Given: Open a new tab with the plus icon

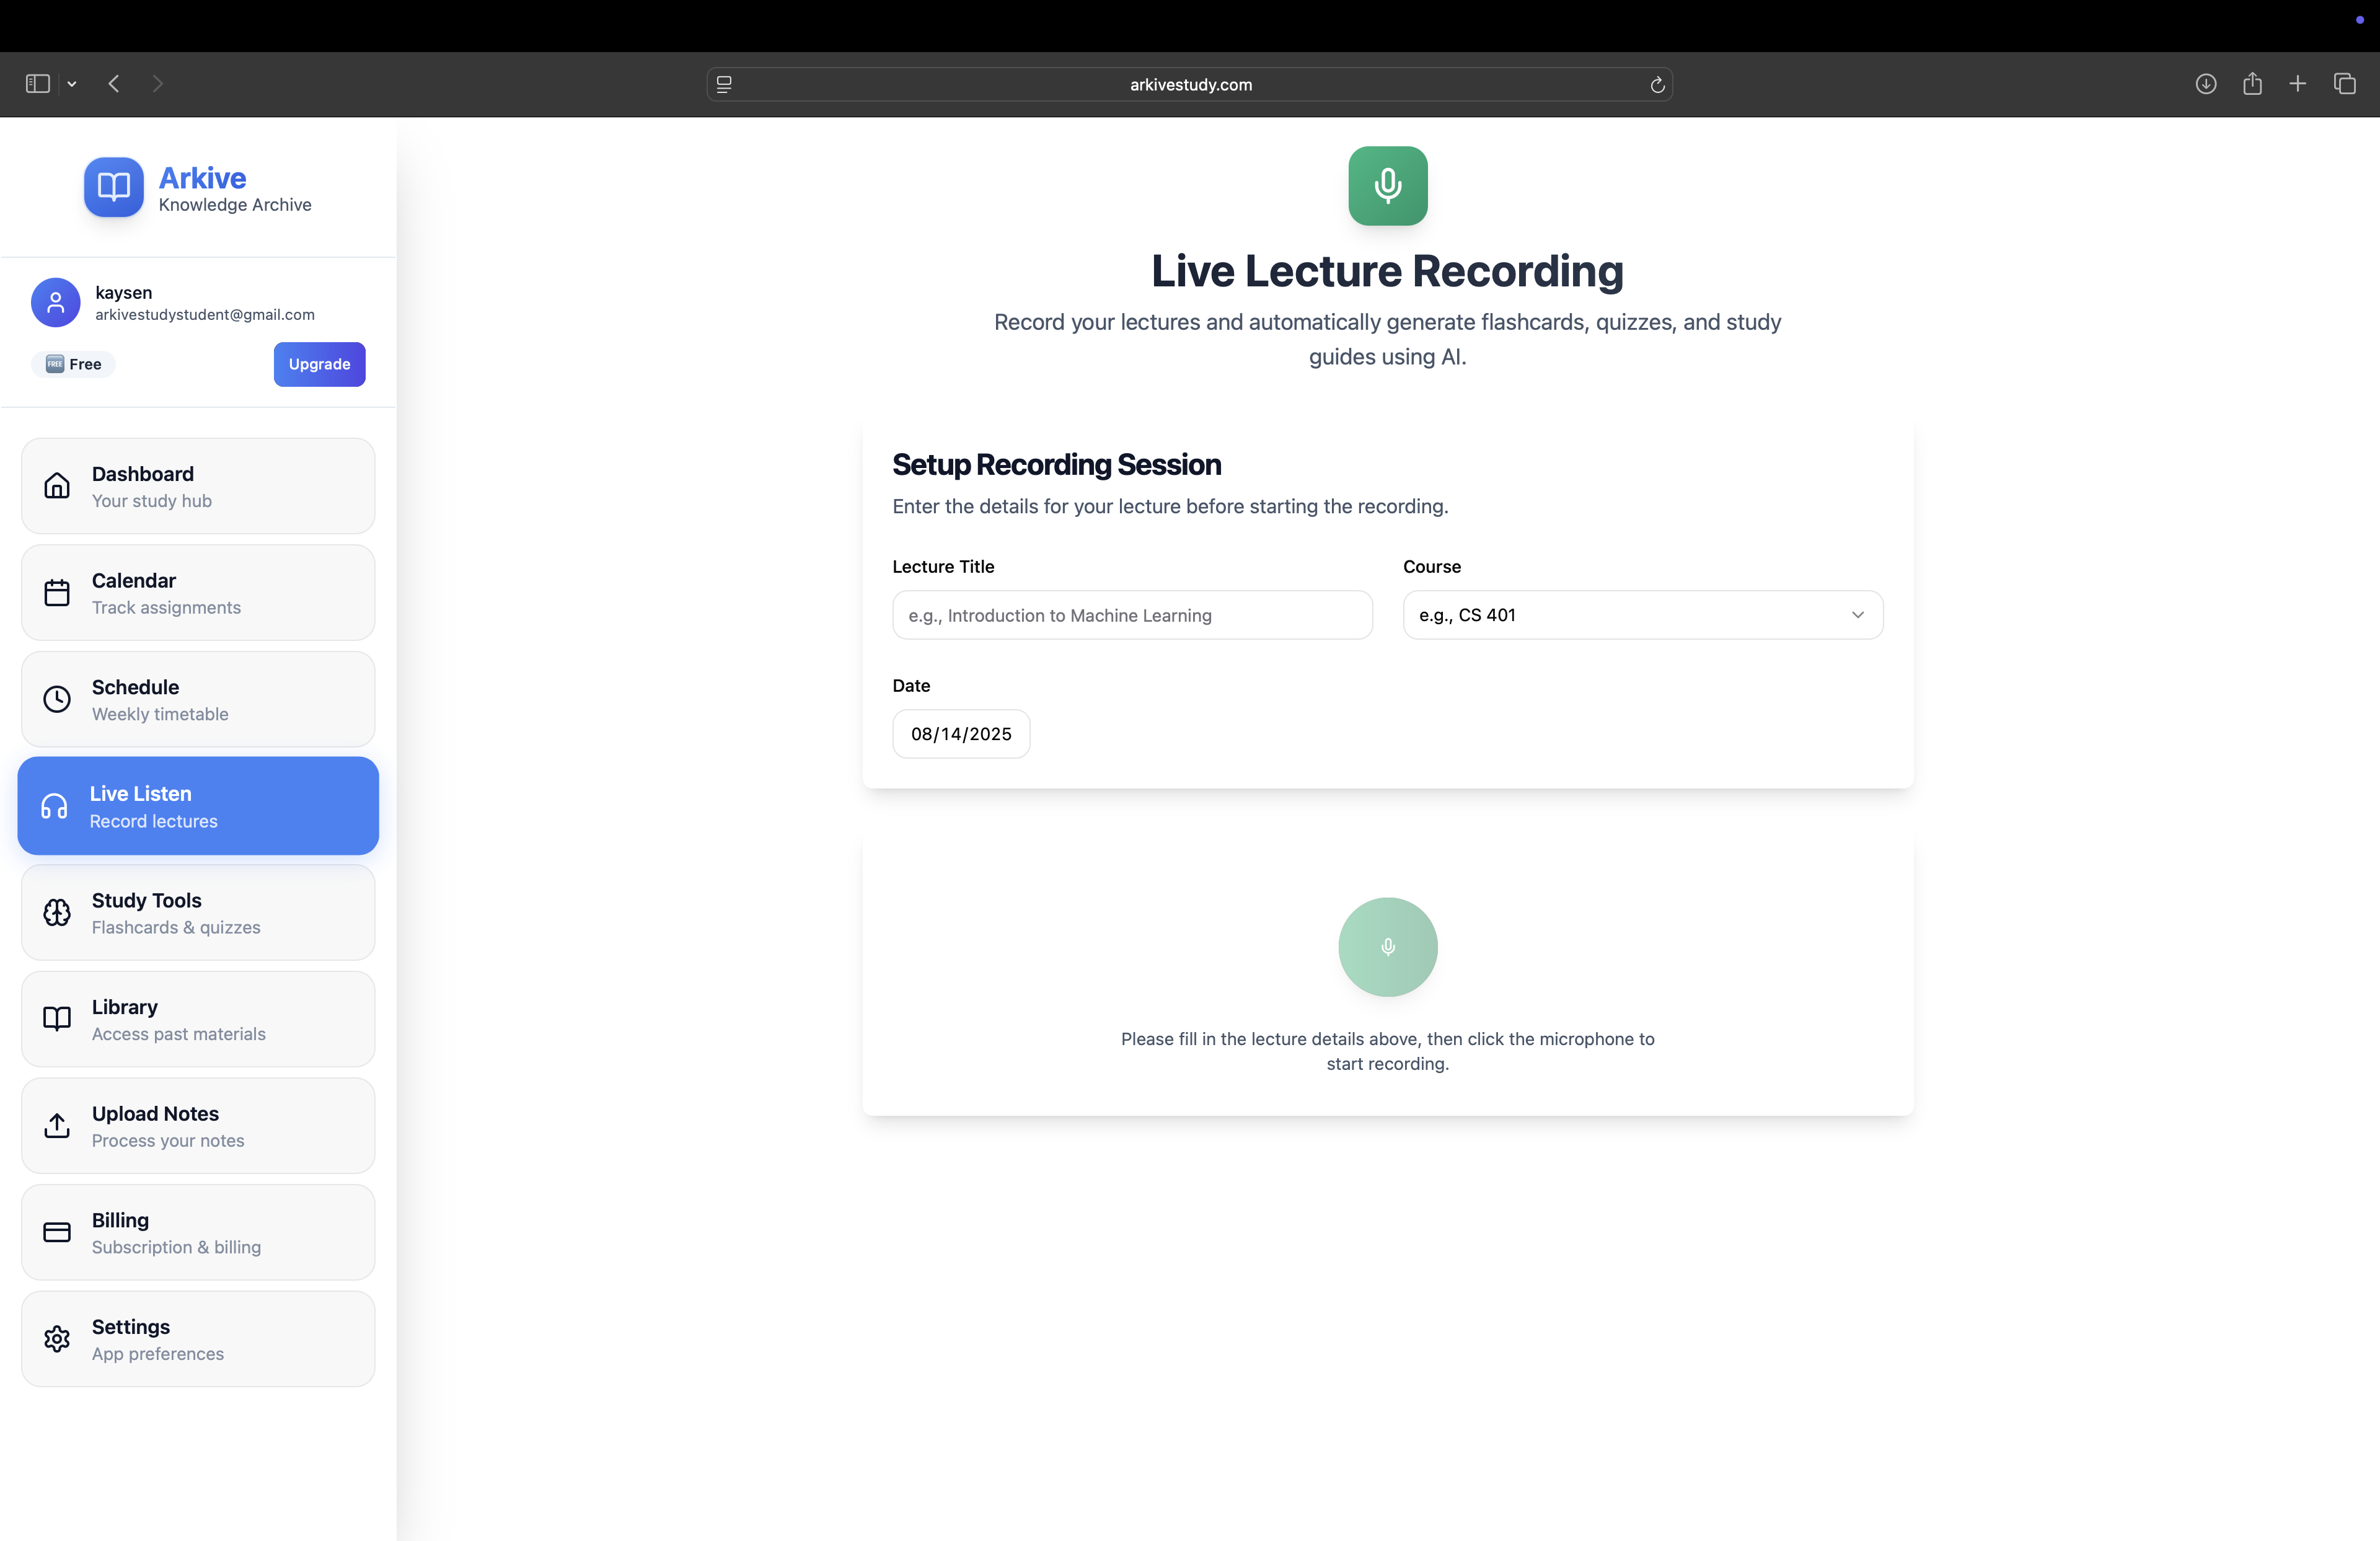Looking at the screenshot, I should [x=2297, y=84].
